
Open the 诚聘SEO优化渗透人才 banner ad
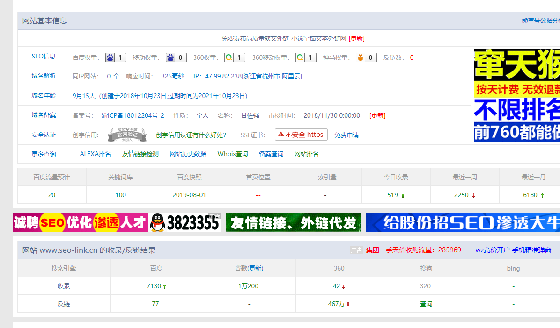[x=81, y=222]
